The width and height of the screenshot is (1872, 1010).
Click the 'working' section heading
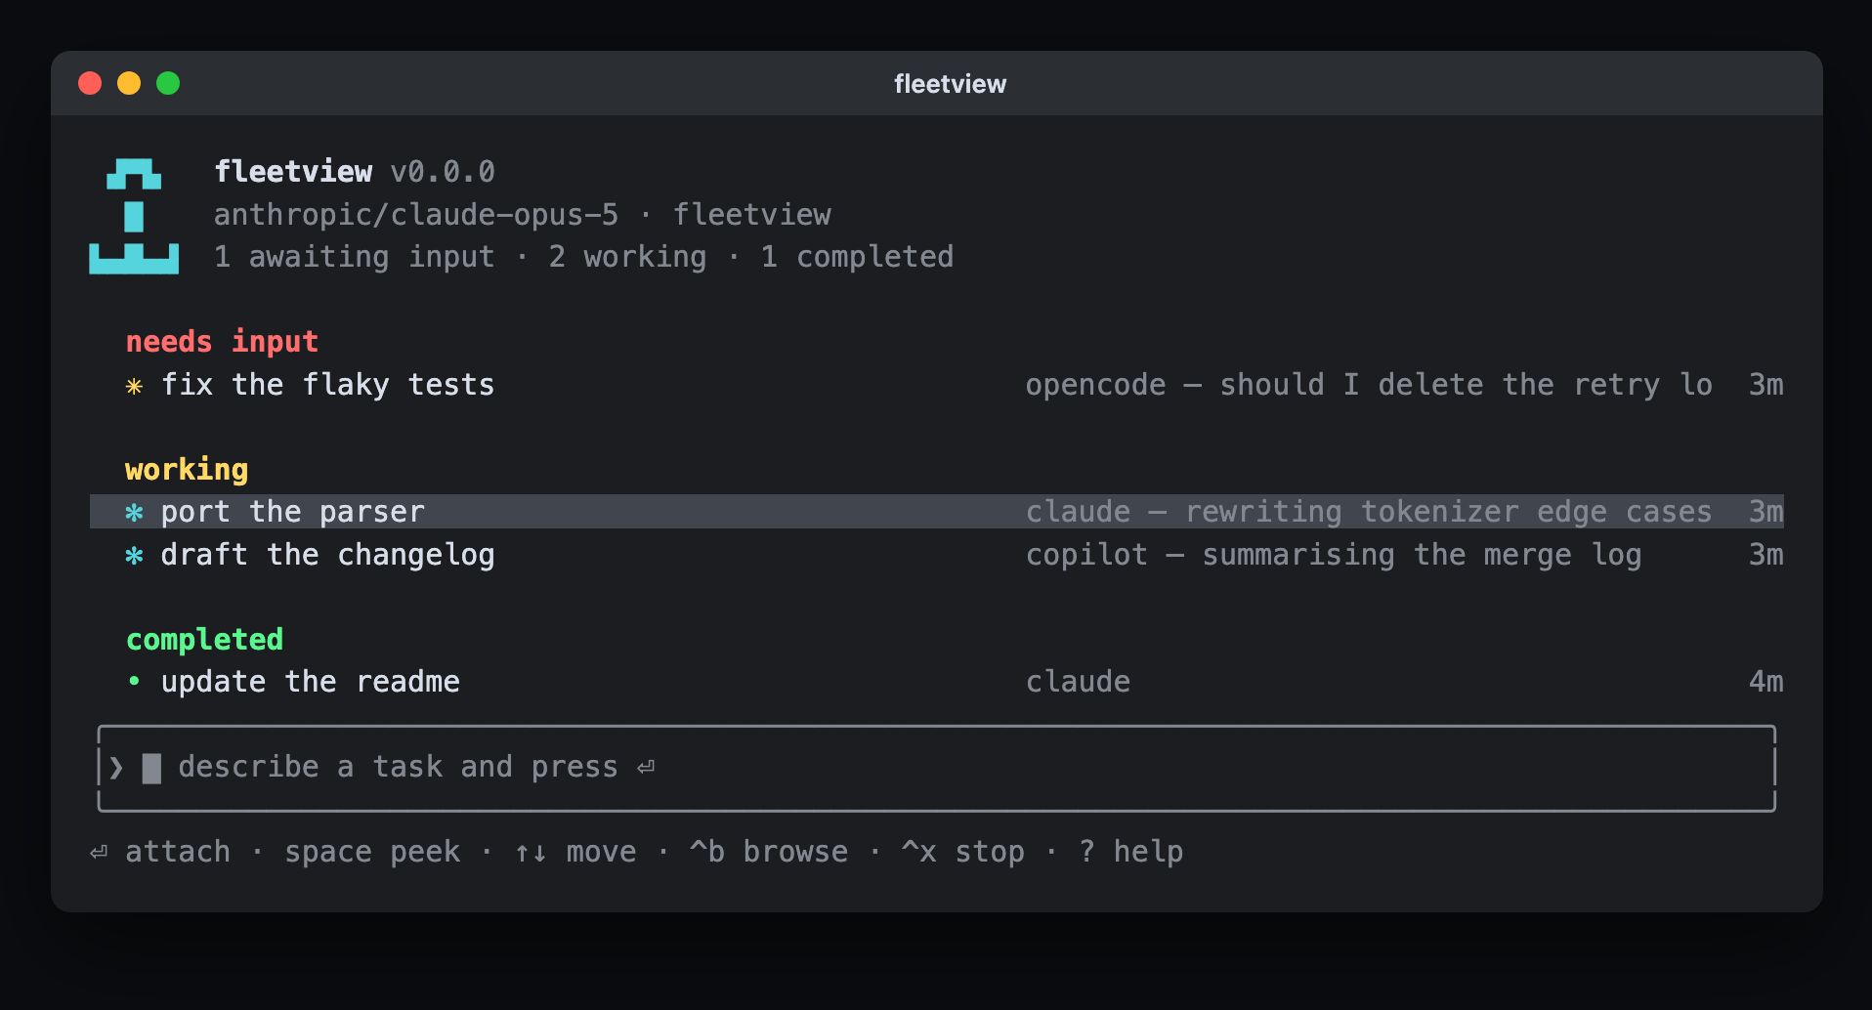[187, 470]
